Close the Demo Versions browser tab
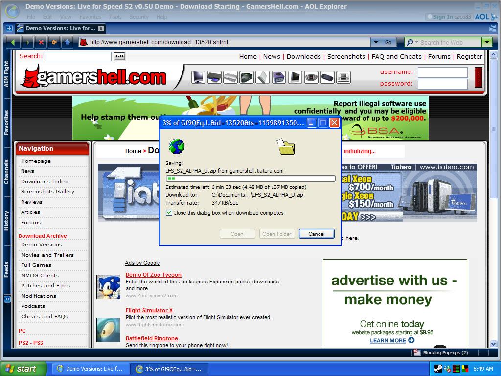This screenshot has height=376, width=501. tap(101, 28)
